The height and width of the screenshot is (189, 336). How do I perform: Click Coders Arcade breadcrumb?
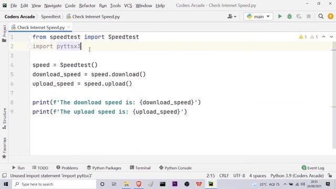coord(20,16)
